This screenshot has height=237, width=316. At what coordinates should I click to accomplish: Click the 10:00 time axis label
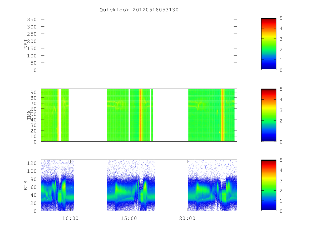[70, 218]
